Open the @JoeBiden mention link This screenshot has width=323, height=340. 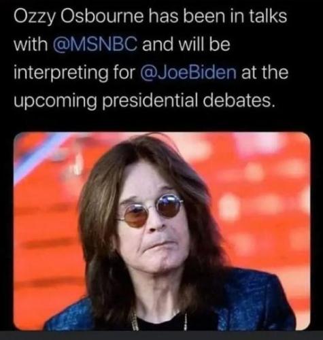pyautogui.click(x=188, y=72)
